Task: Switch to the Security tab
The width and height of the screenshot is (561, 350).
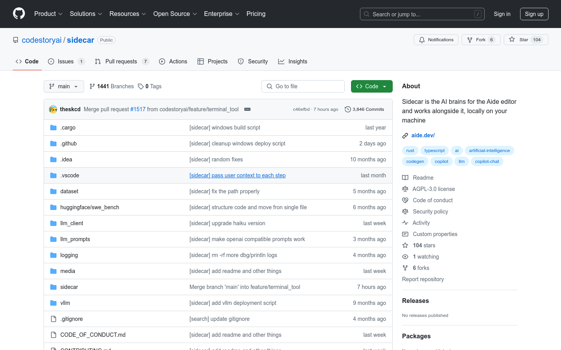Action: click(x=253, y=61)
